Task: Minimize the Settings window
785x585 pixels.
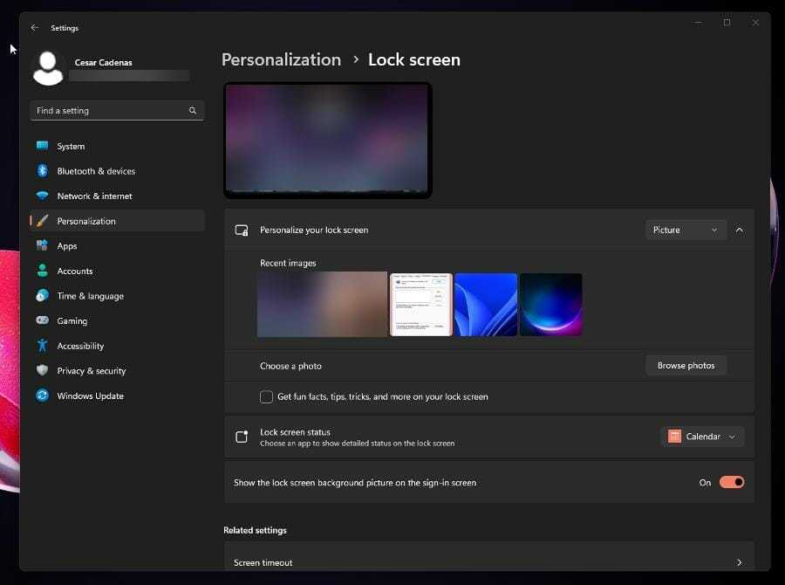Action: pyautogui.click(x=698, y=23)
